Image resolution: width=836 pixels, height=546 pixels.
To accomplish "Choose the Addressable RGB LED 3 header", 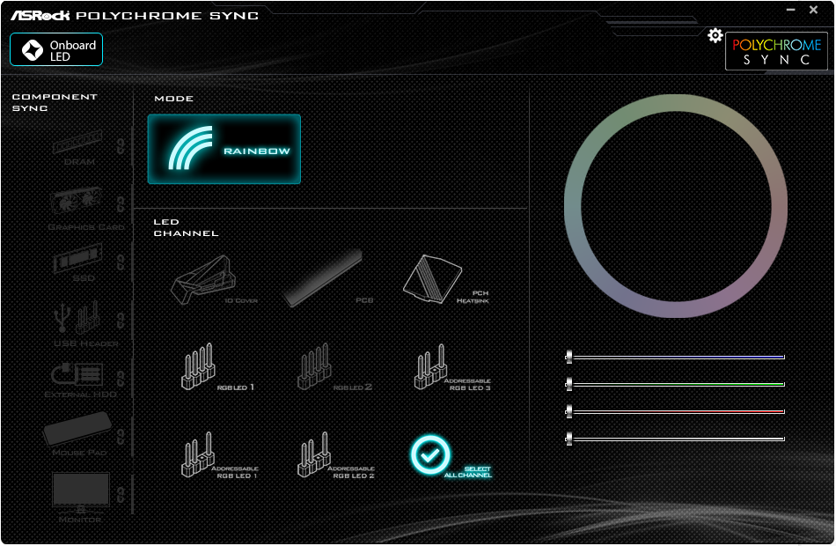I will pos(452,368).
